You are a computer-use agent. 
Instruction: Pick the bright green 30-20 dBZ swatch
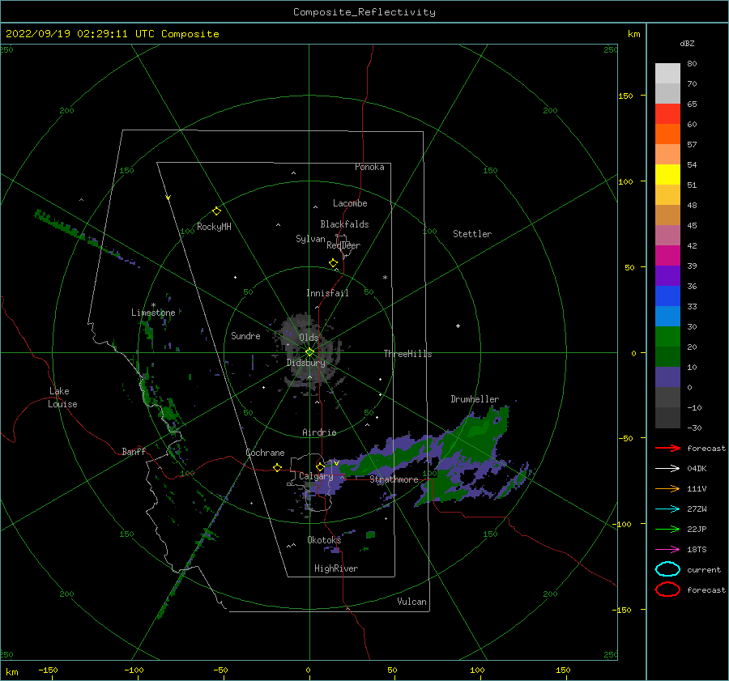667,337
